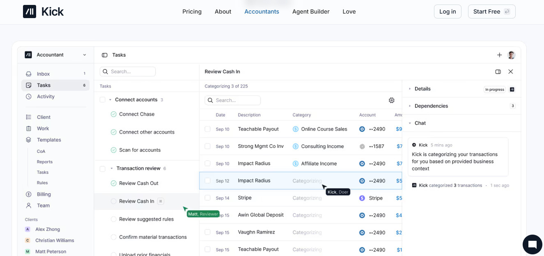Click the Tasks panel icon beside the title
This screenshot has width=544, height=256.
click(105, 55)
